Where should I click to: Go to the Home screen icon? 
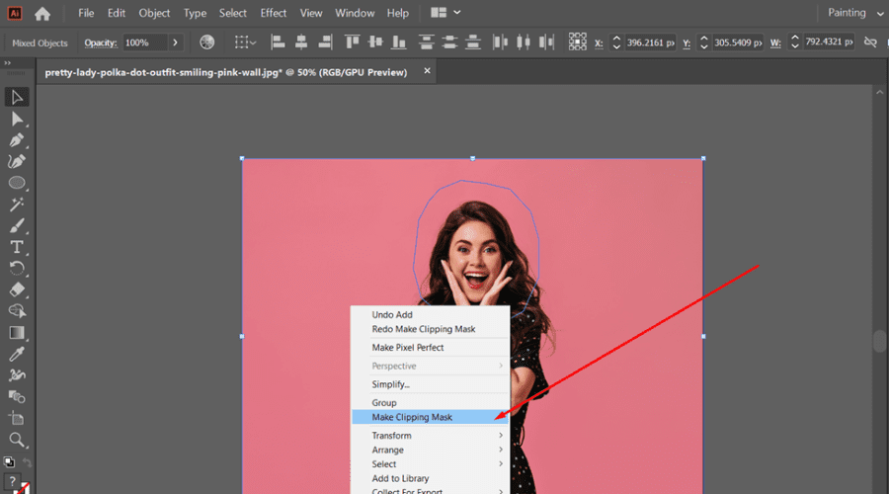tap(42, 13)
